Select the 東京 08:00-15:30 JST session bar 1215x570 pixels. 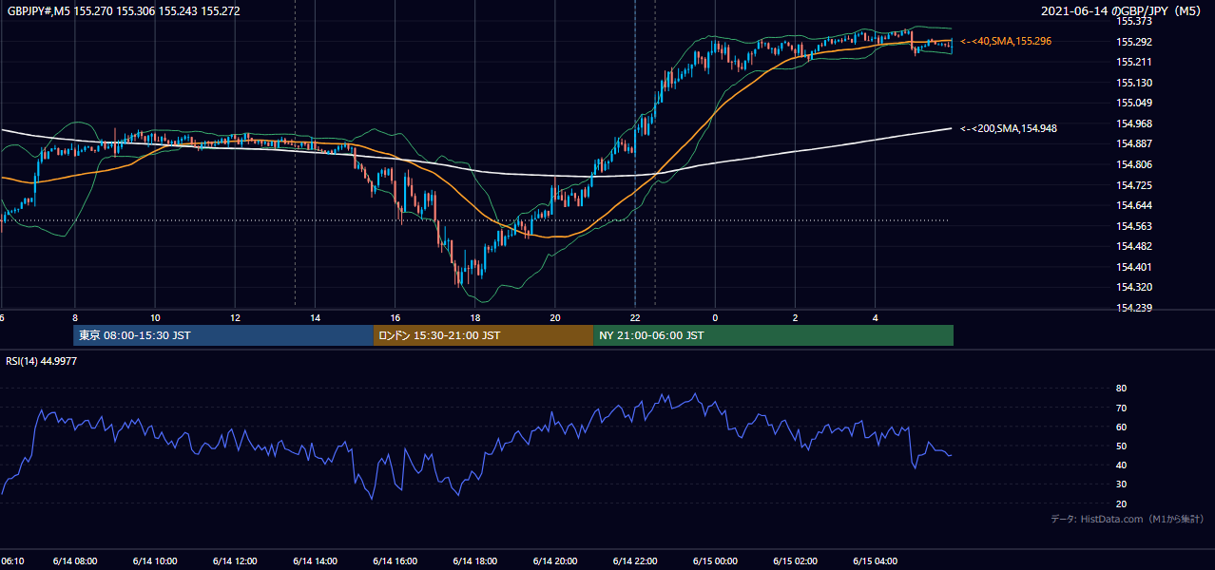point(223,335)
